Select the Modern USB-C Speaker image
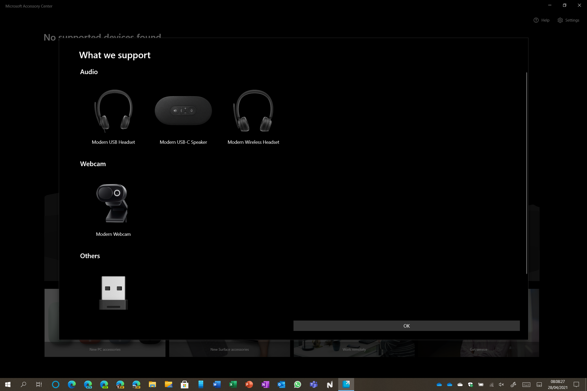This screenshot has height=391, width=587. click(183, 110)
